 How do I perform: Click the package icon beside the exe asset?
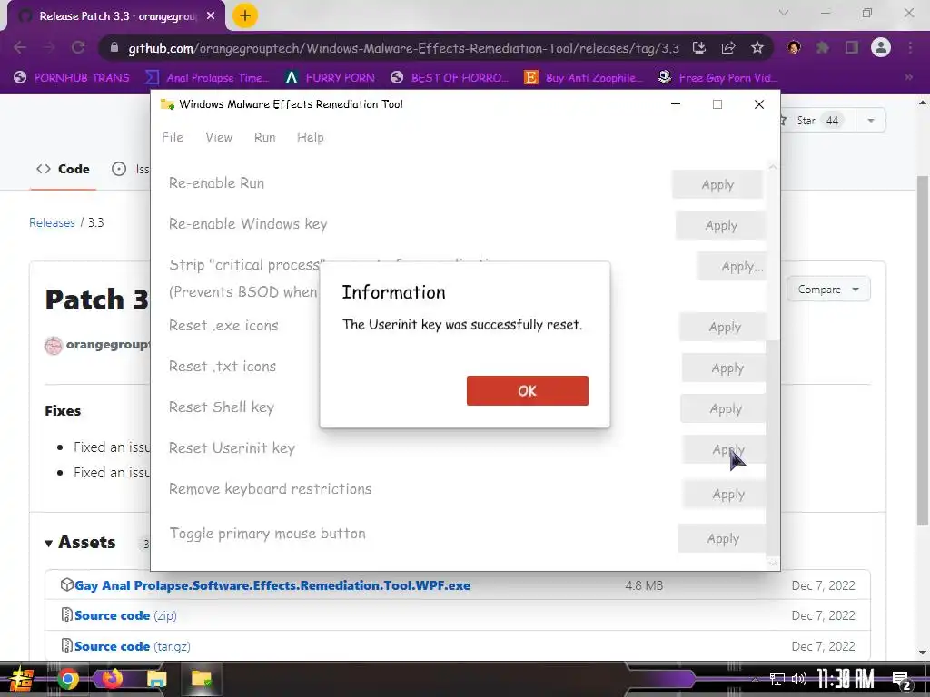point(66,584)
